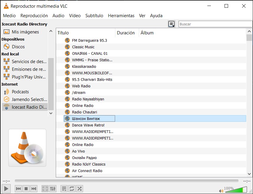Image resolution: width=253 pixels, height=194 pixels.
Task: Select Servicios de des... network item
Action: point(25,62)
